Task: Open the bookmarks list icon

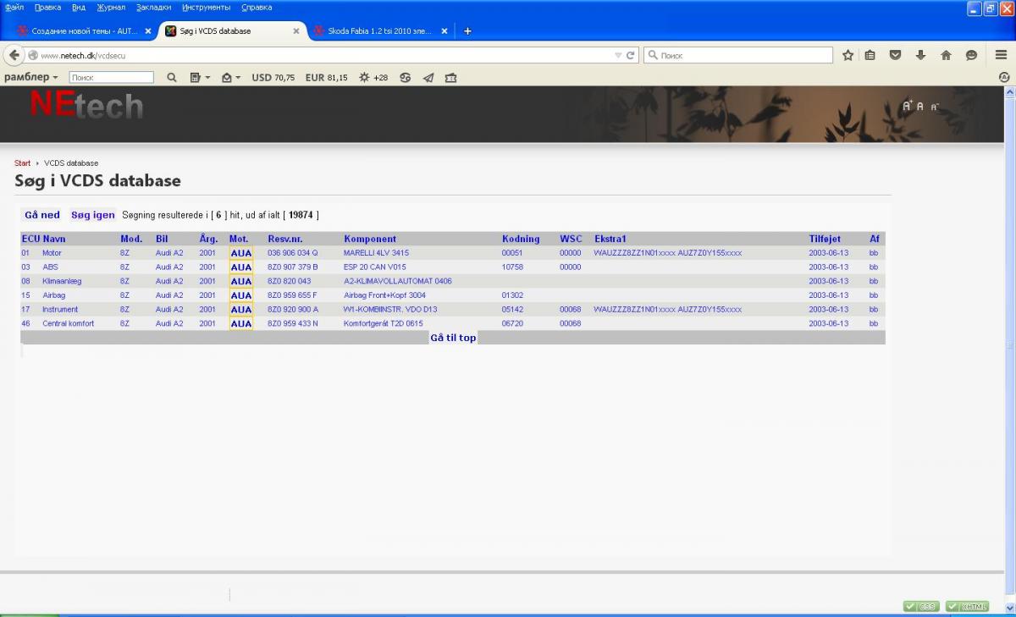Action: (x=870, y=55)
